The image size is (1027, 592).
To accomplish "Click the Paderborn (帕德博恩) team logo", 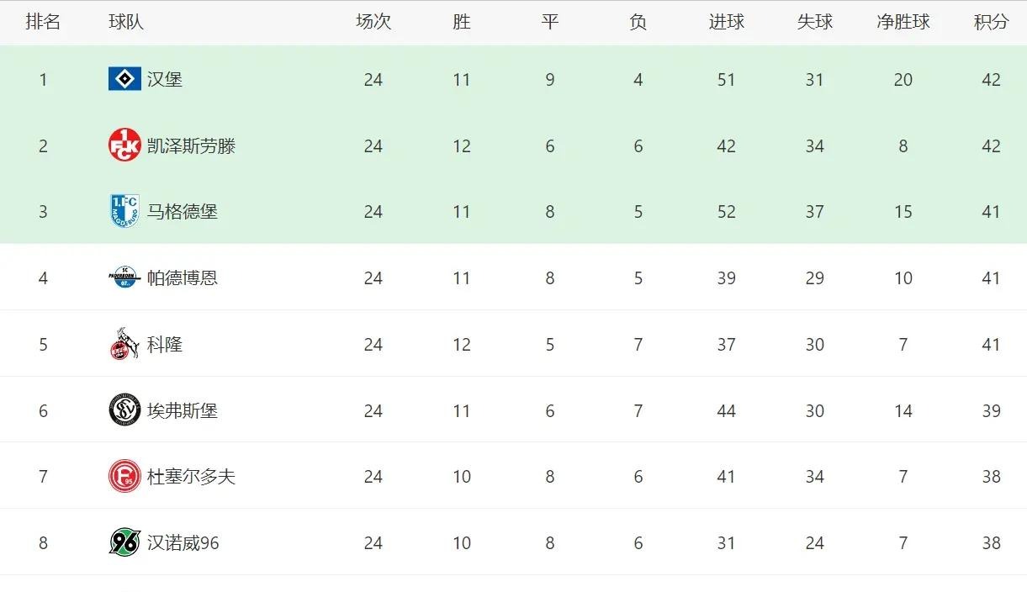I will (x=124, y=277).
